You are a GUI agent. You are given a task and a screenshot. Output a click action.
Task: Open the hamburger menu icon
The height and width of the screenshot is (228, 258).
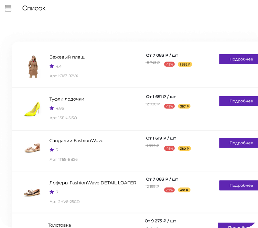pyautogui.click(x=8, y=8)
